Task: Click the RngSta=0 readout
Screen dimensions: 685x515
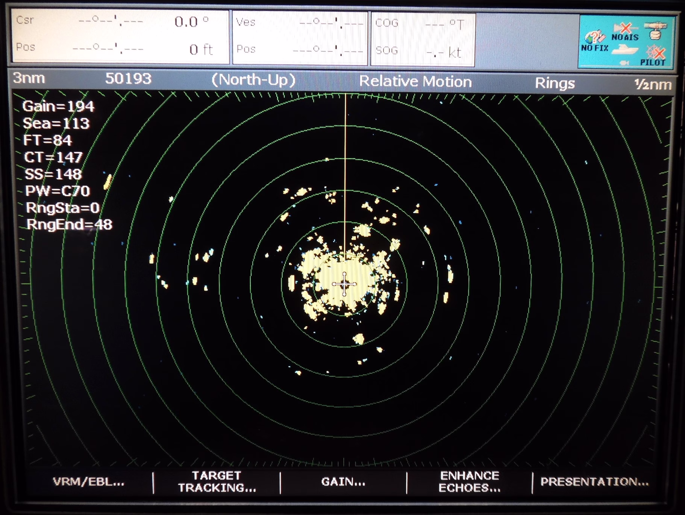Action: point(63,208)
